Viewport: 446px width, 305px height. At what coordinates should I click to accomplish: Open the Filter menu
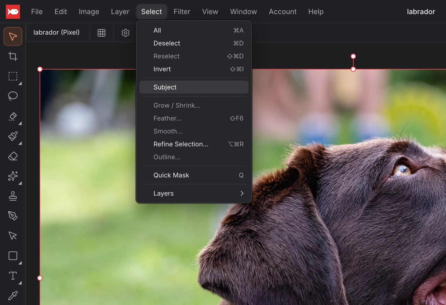pos(182,12)
